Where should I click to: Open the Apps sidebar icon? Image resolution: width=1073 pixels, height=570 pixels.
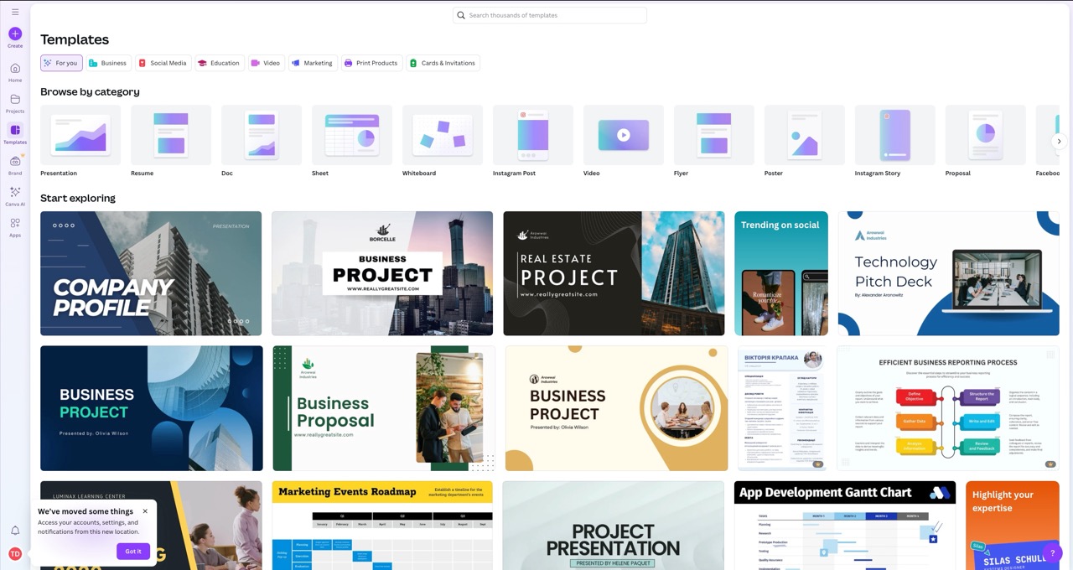(x=15, y=224)
